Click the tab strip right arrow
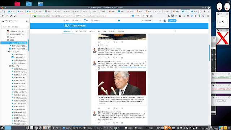The height and width of the screenshot is (130, 231). click(201, 11)
